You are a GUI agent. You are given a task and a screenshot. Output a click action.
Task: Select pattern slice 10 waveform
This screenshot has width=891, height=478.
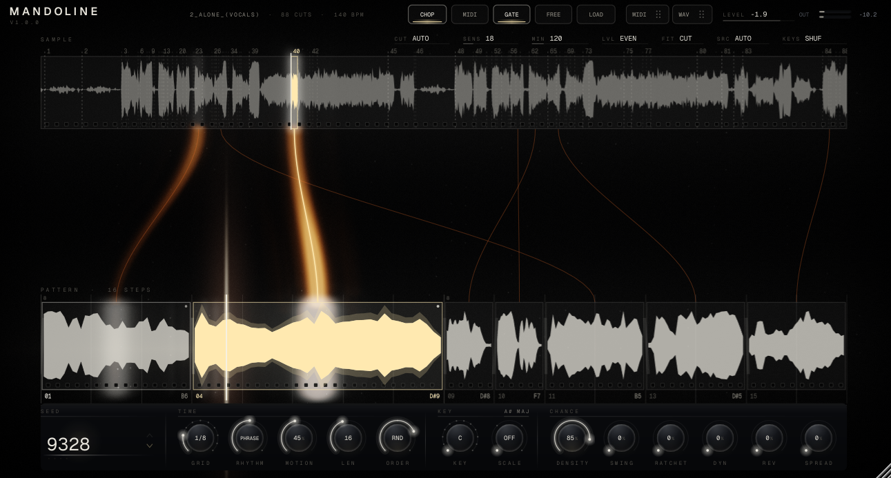[519, 346]
